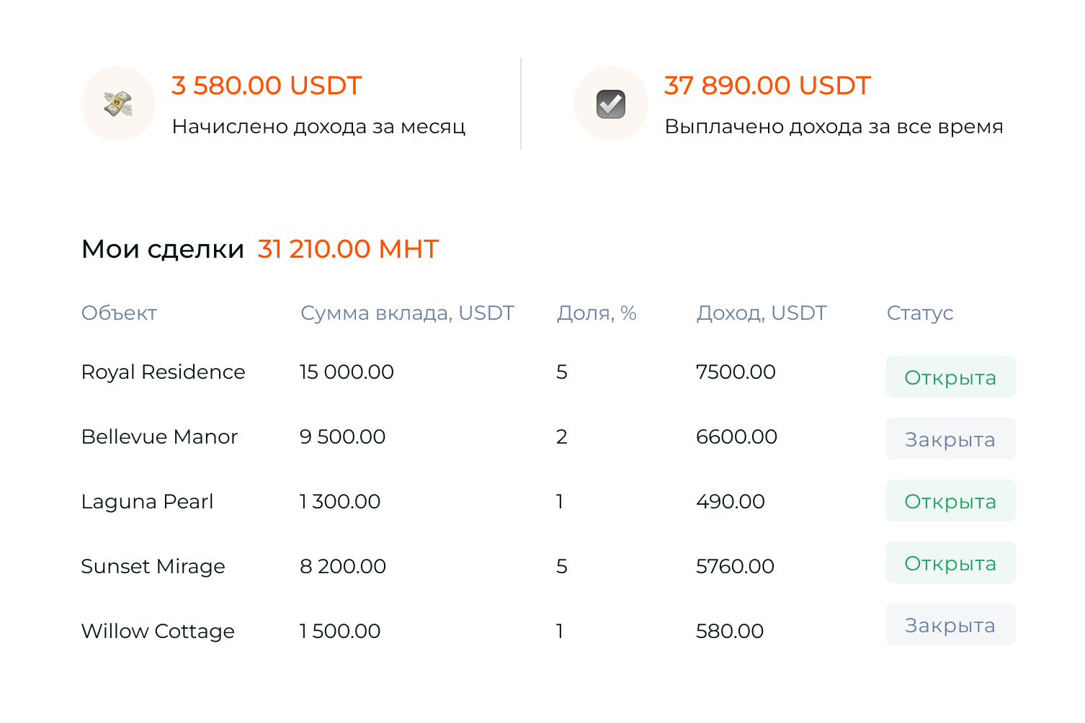This screenshot has width=1085, height=723.
Task: Click the flying money icon next to monthly income
Action: click(x=117, y=103)
